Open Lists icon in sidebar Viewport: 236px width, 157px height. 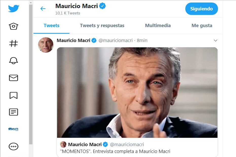tap(13, 112)
